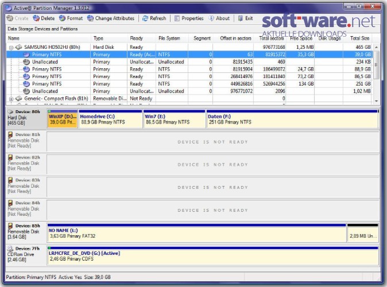Select the LRMCFRE_DE_DVD (G:) partition block

coord(213,255)
